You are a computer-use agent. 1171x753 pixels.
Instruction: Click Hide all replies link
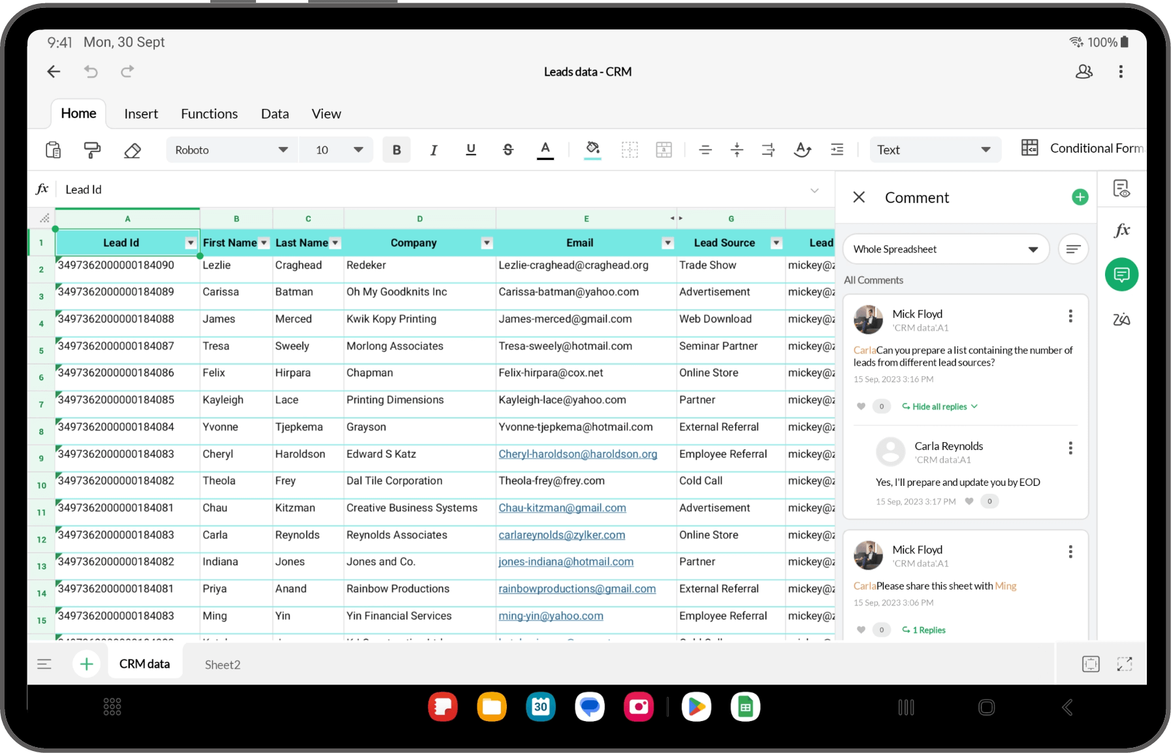[939, 406]
